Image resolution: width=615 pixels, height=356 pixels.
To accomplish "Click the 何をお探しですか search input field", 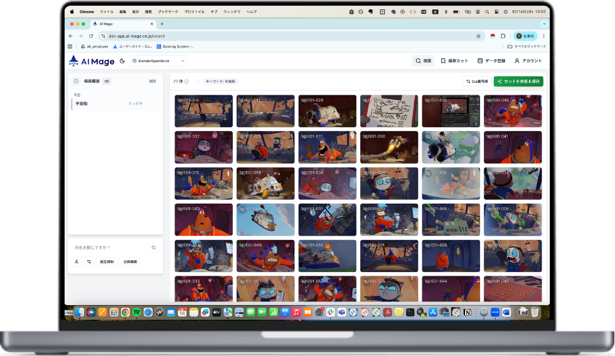I will pyautogui.click(x=110, y=248).
